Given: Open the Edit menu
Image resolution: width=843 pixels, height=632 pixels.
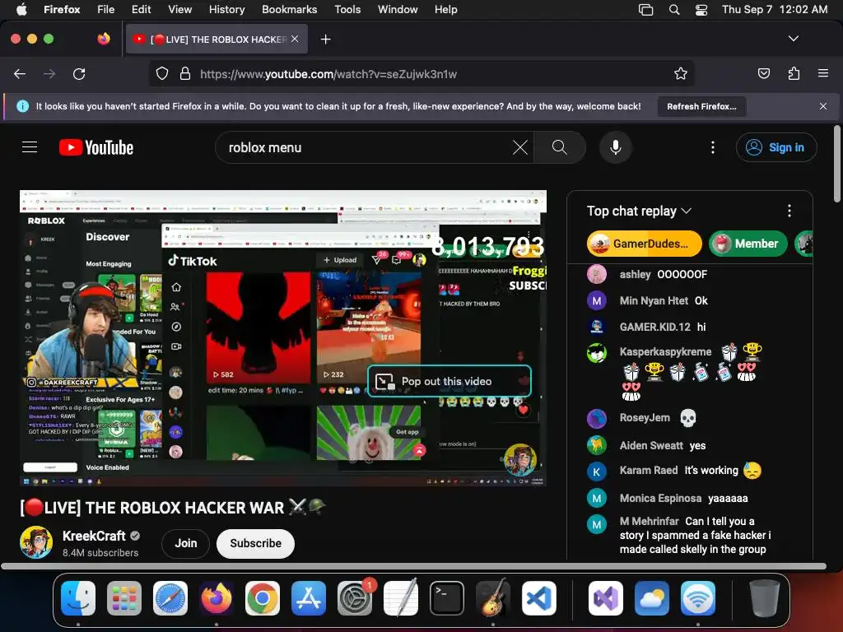Looking at the screenshot, I should pos(141,10).
